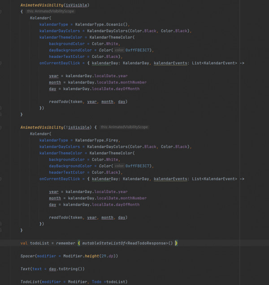Image resolution: width=269 pixels, height=285 pixels.
Task: Click 0xffFBE3C7 color value in the Firey block
Action: coord(137,166)
